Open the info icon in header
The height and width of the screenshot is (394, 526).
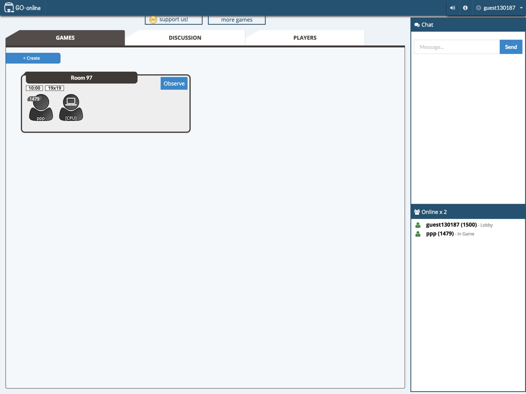pyautogui.click(x=465, y=8)
